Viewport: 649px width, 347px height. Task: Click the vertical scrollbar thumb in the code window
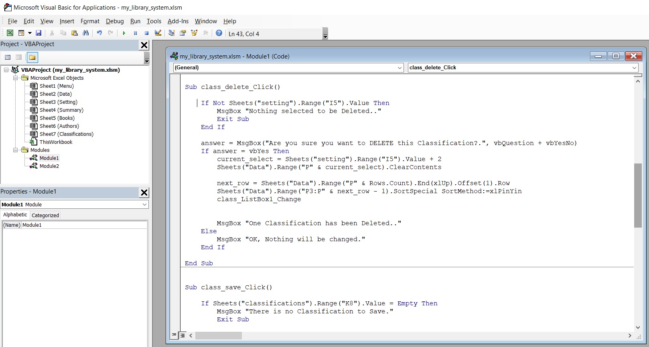[638, 195]
